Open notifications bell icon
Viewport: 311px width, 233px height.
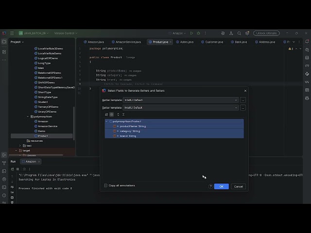point(307,42)
